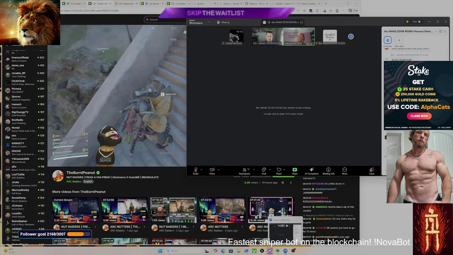Open the video three-dot options menu
Screen dimensions: 453x255
coord(291,183)
